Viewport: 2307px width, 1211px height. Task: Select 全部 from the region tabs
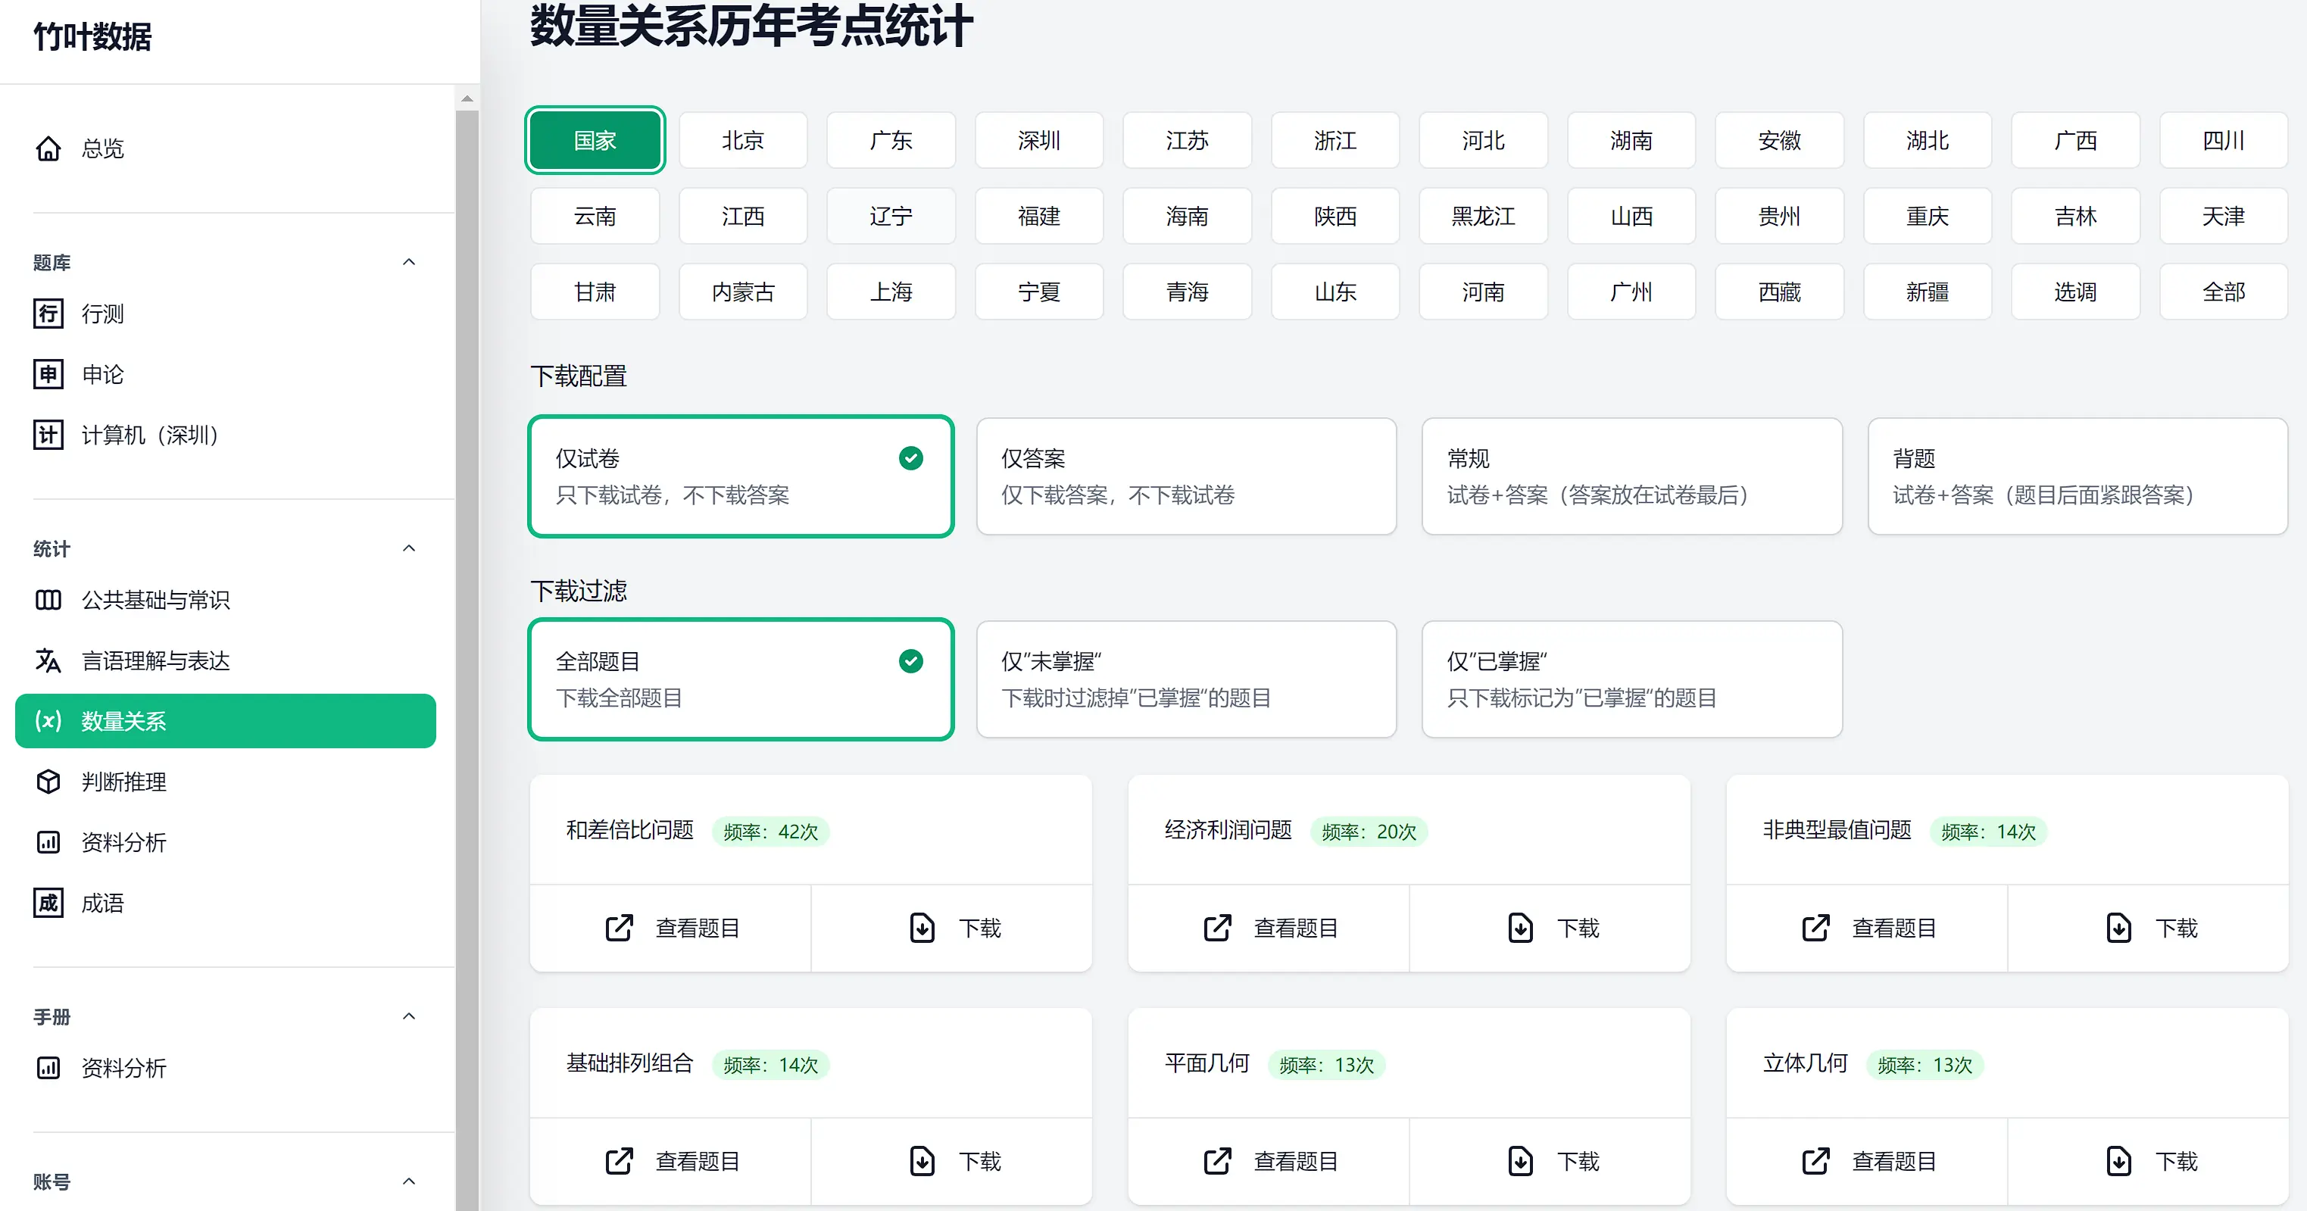click(2223, 291)
